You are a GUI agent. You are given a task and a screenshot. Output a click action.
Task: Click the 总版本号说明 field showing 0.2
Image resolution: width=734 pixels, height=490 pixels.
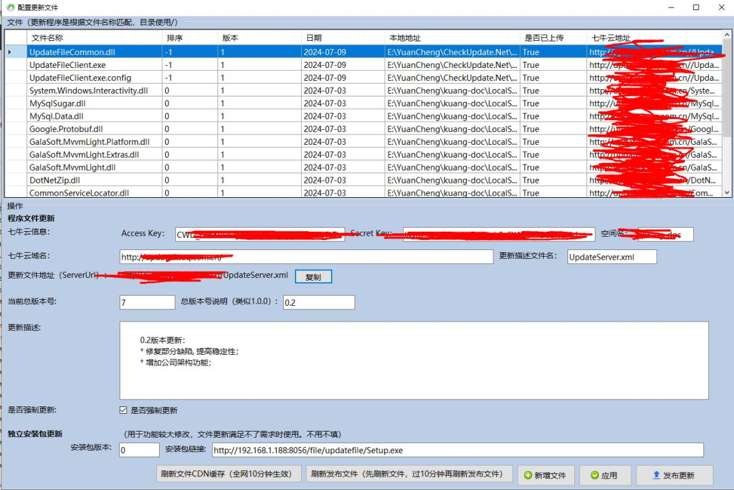(319, 302)
